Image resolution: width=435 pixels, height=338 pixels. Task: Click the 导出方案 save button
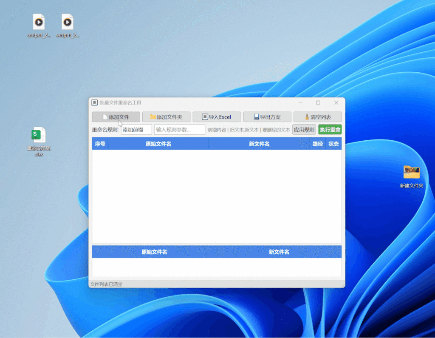[267, 117]
